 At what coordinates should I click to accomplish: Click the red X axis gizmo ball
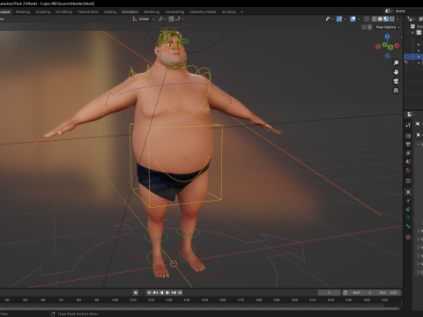point(397,46)
